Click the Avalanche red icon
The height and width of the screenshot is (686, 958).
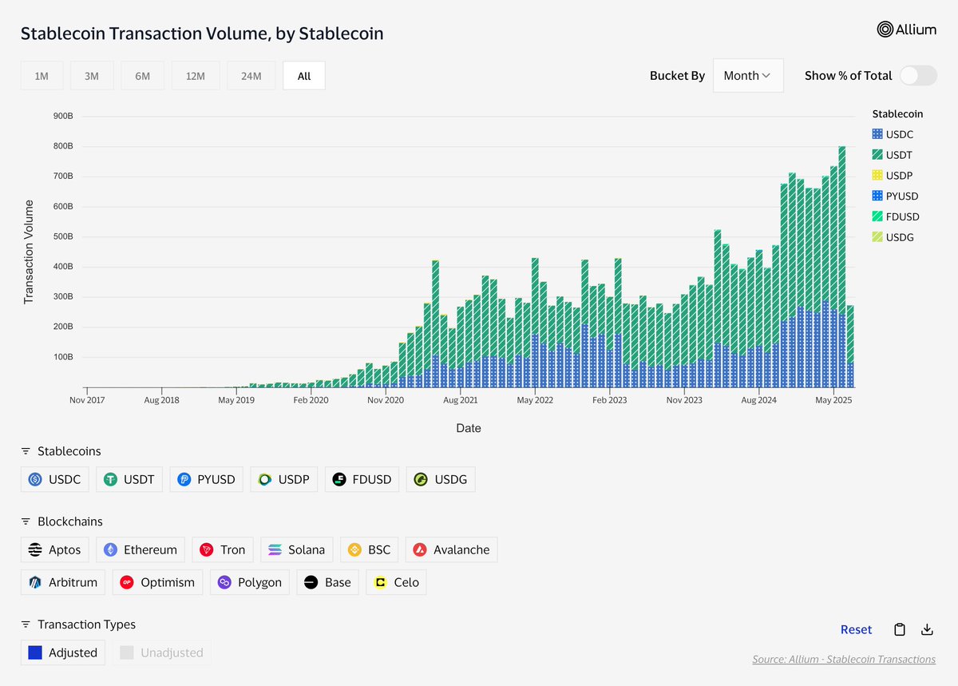coord(420,549)
